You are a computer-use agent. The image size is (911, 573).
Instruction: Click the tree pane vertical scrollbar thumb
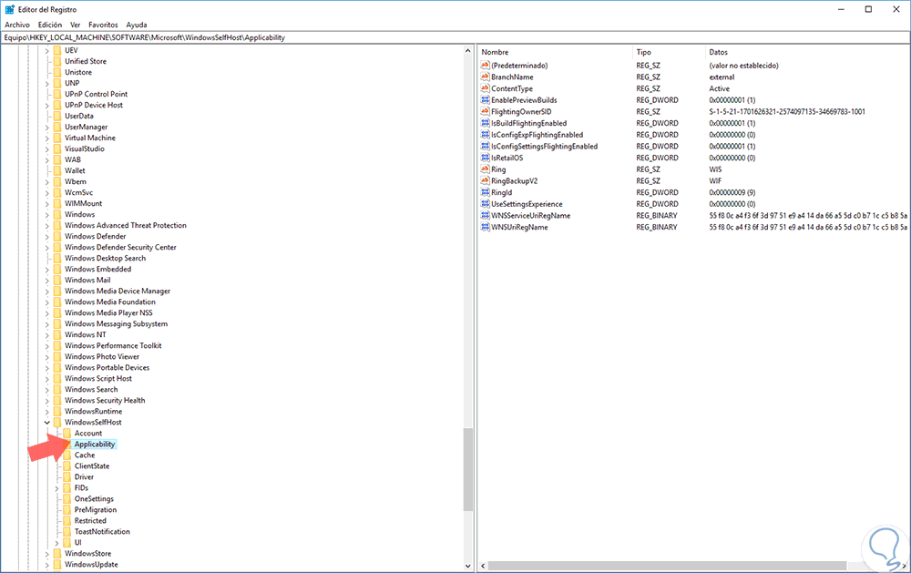pyautogui.click(x=467, y=469)
